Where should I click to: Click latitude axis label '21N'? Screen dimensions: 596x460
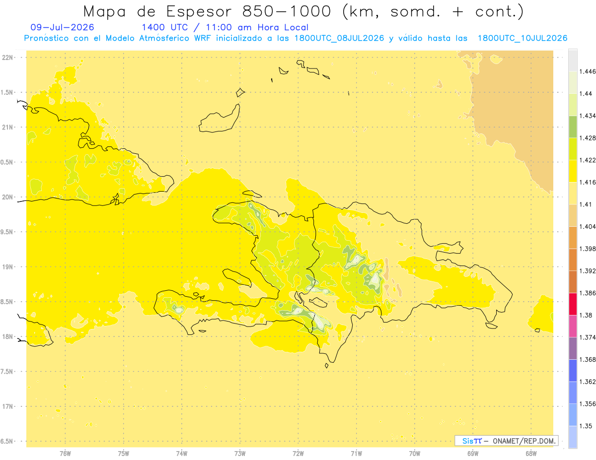point(8,127)
